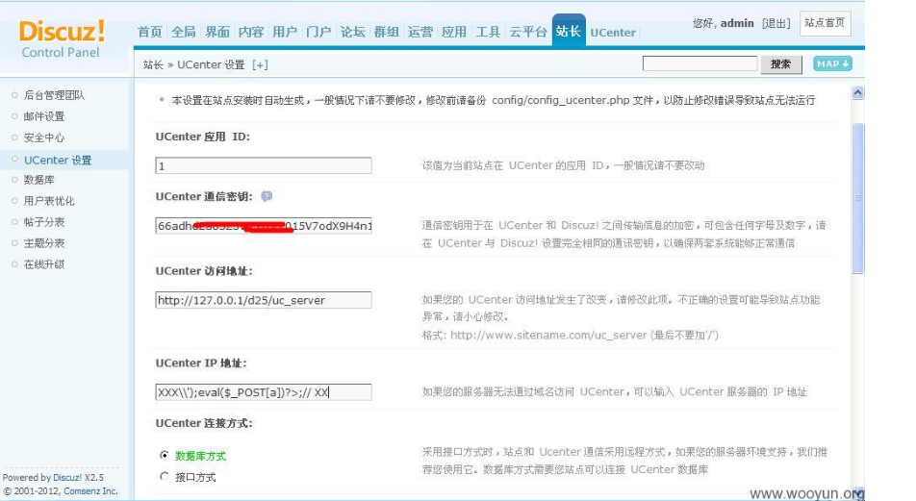916x501 pixels.
Task: Open 用户表优化 in the sidebar
Action: [x=49, y=201]
